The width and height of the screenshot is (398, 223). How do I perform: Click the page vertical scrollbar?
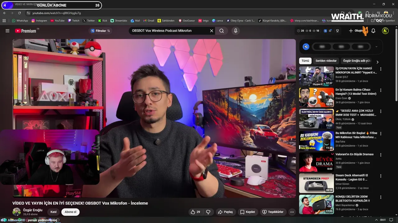396,65
